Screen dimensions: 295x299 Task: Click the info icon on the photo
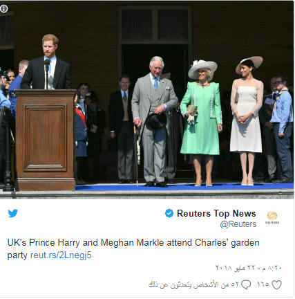pos(4,9)
